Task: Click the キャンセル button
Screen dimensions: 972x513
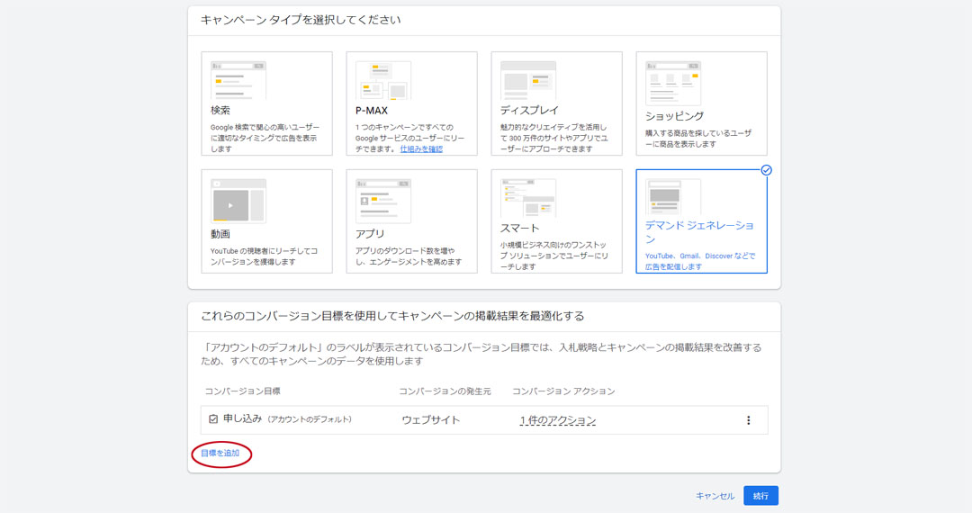Action: (x=715, y=496)
